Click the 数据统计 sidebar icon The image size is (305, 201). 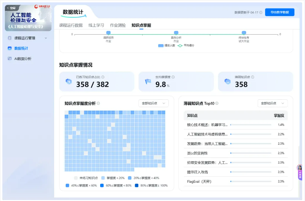click(9, 48)
